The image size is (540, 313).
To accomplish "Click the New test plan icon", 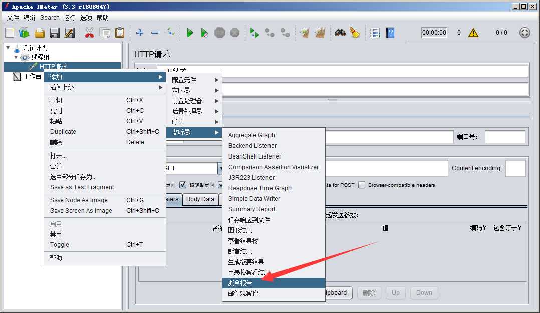I will click(x=10, y=33).
